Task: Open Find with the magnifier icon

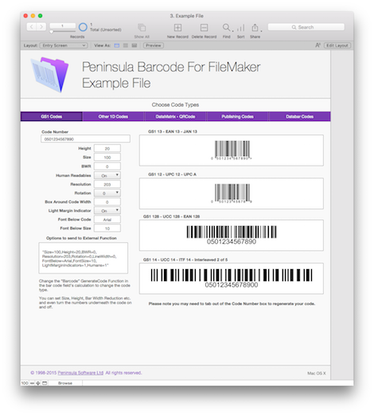Action: click(x=226, y=27)
